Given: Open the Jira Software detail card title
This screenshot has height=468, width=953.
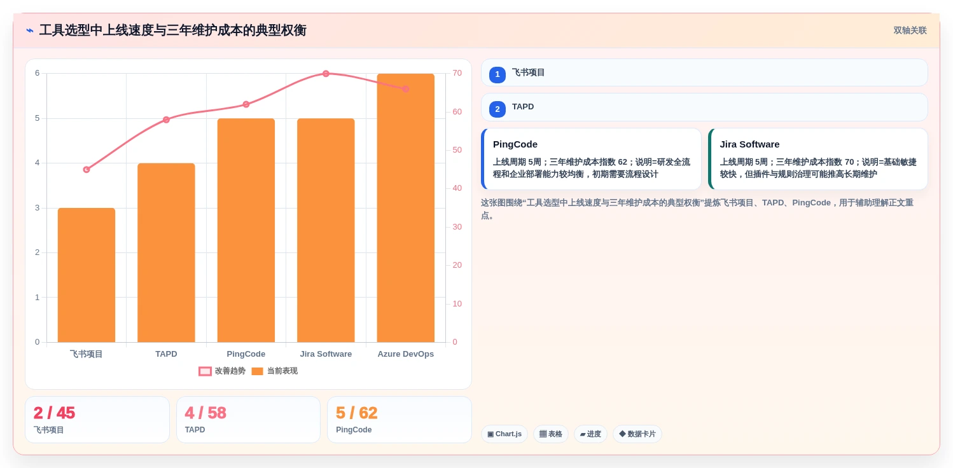Looking at the screenshot, I should point(749,144).
